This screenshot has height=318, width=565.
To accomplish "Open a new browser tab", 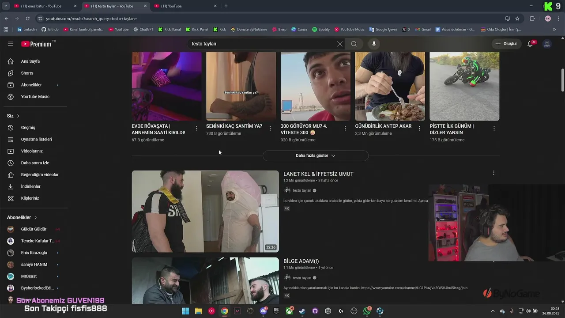I will 226,6.
